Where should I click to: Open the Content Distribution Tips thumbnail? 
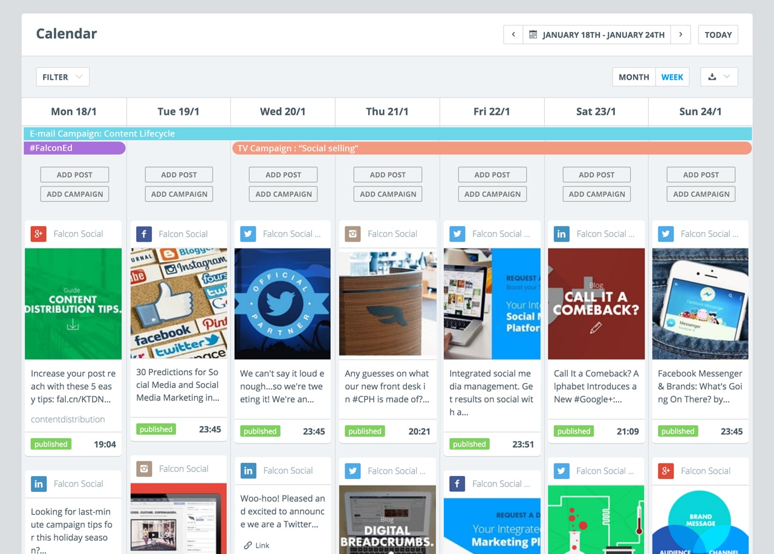(73, 304)
